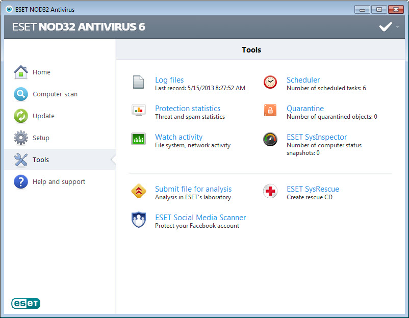This screenshot has height=318, width=409.
Task: Open the Watch activity link
Action: click(178, 137)
